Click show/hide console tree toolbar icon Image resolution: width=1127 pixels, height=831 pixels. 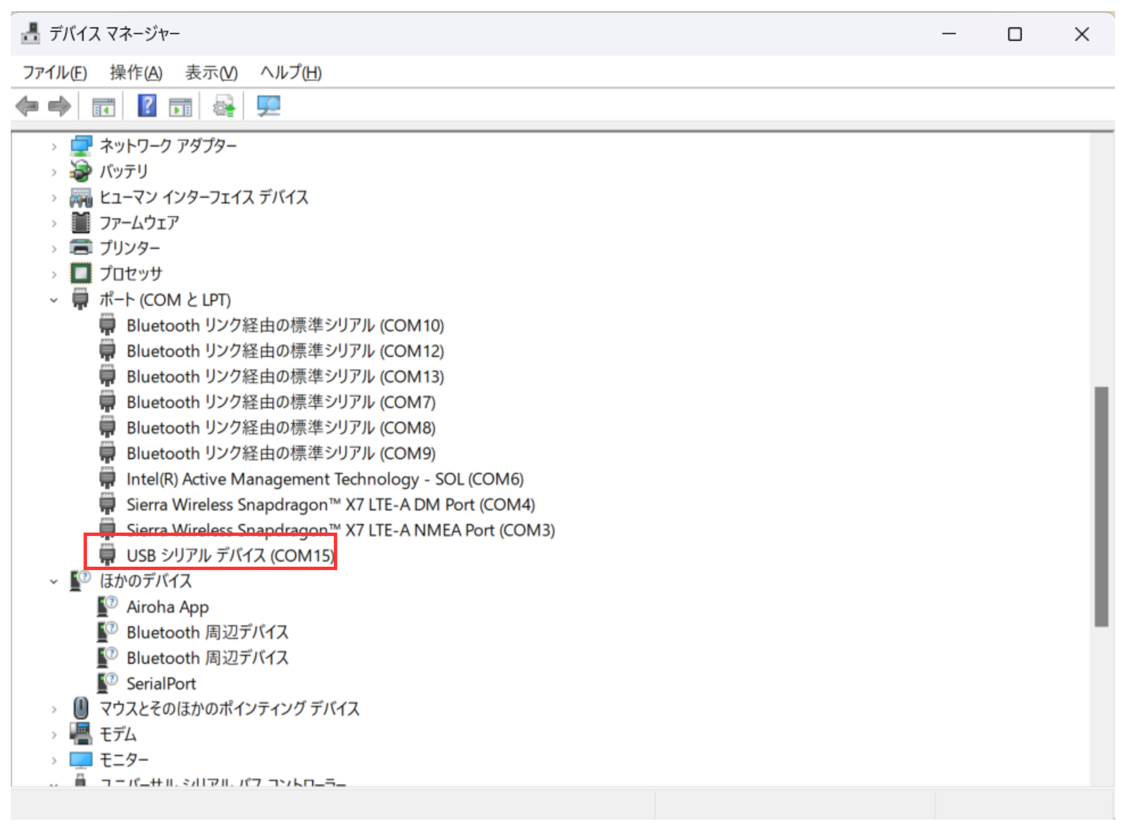(104, 107)
